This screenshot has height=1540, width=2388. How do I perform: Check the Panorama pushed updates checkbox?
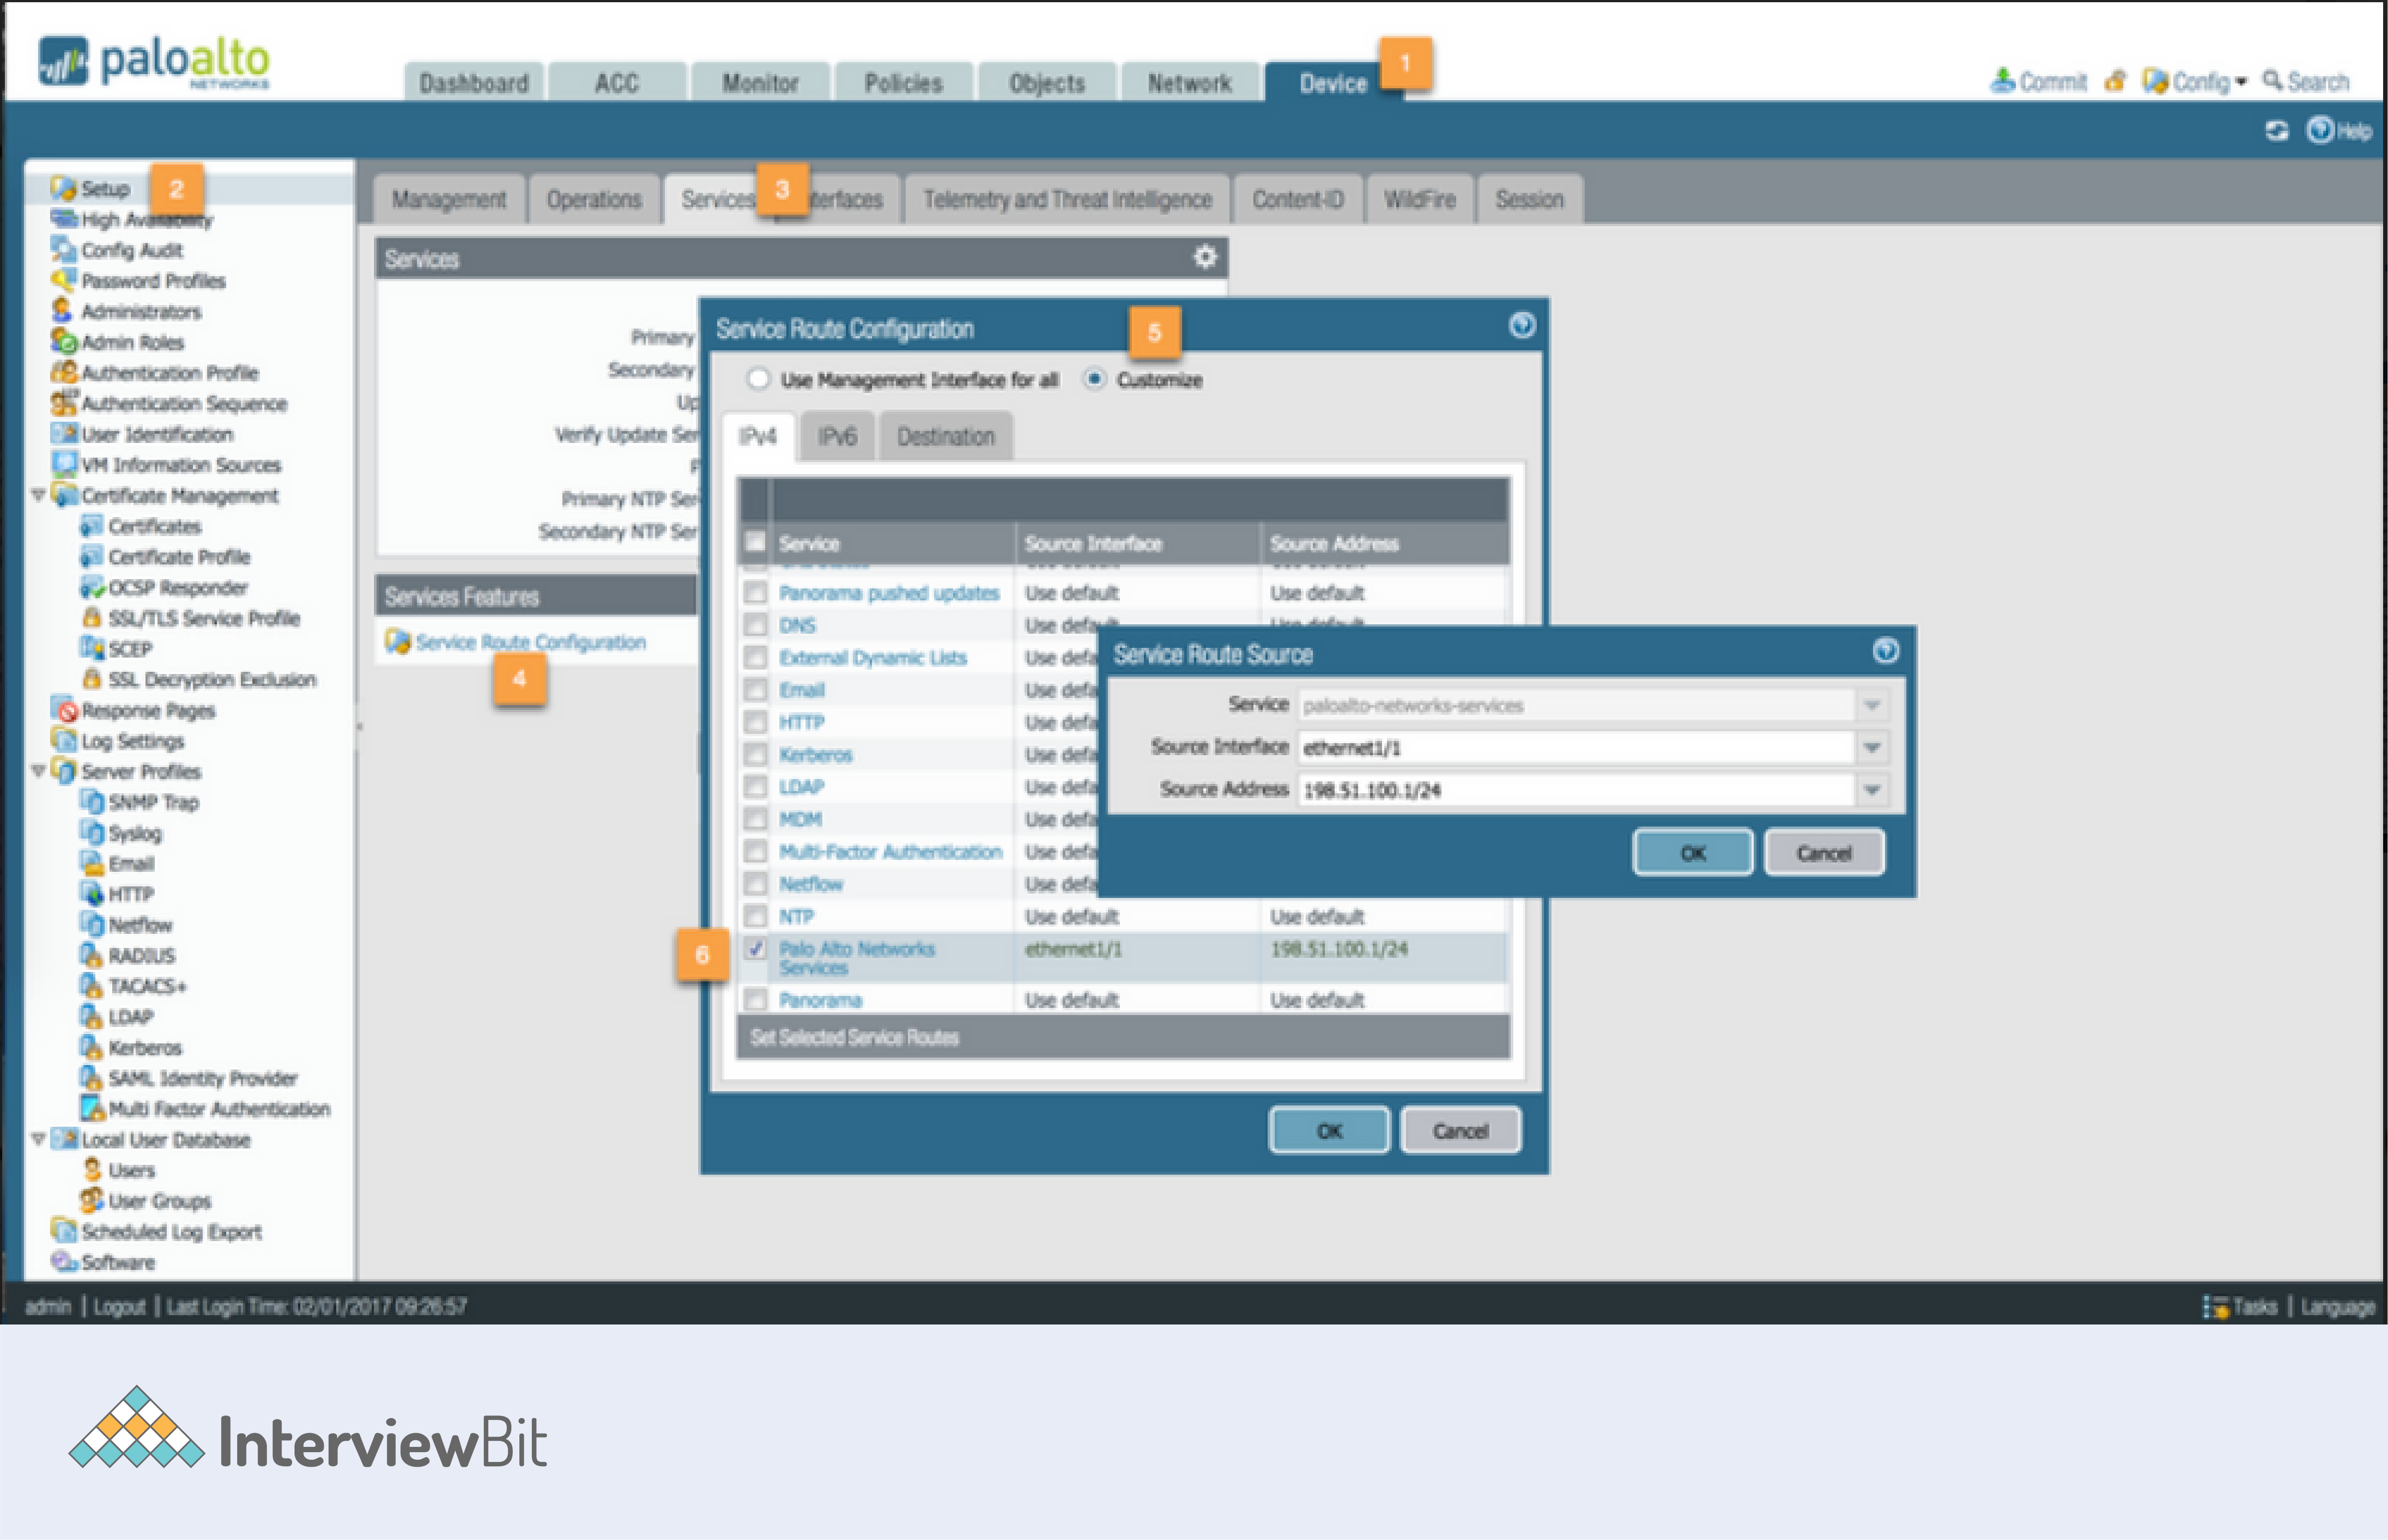coord(756,592)
